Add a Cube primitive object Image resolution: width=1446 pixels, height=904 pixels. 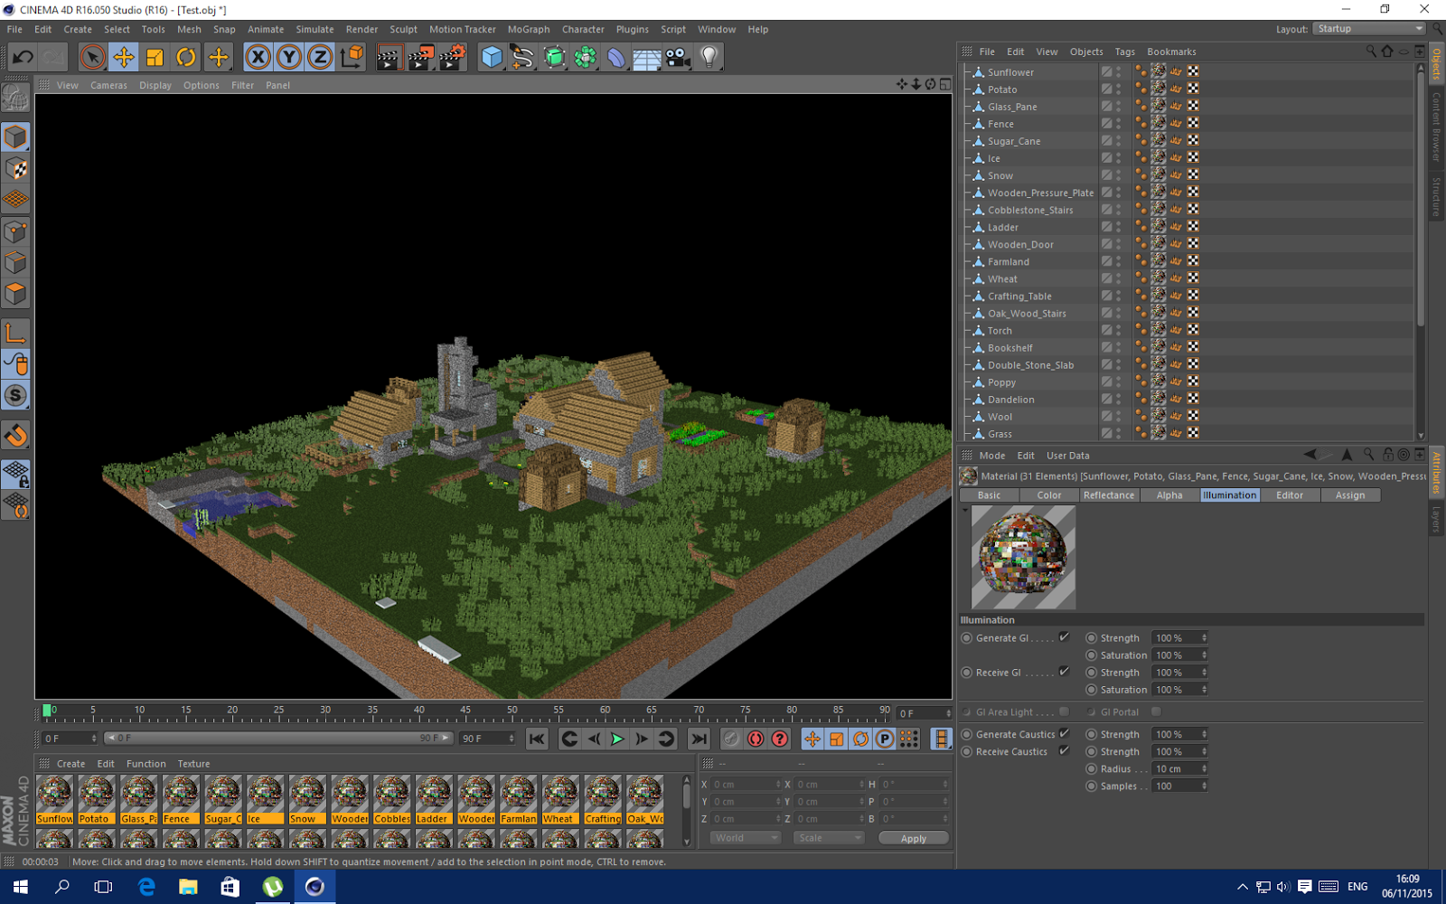point(492,57)
